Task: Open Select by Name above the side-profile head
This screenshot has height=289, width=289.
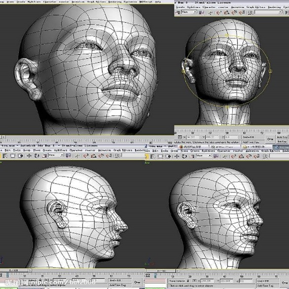Action: (5, 156)
